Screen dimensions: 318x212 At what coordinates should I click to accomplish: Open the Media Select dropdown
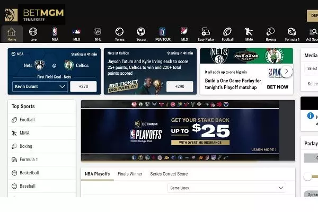coord(311,68)
